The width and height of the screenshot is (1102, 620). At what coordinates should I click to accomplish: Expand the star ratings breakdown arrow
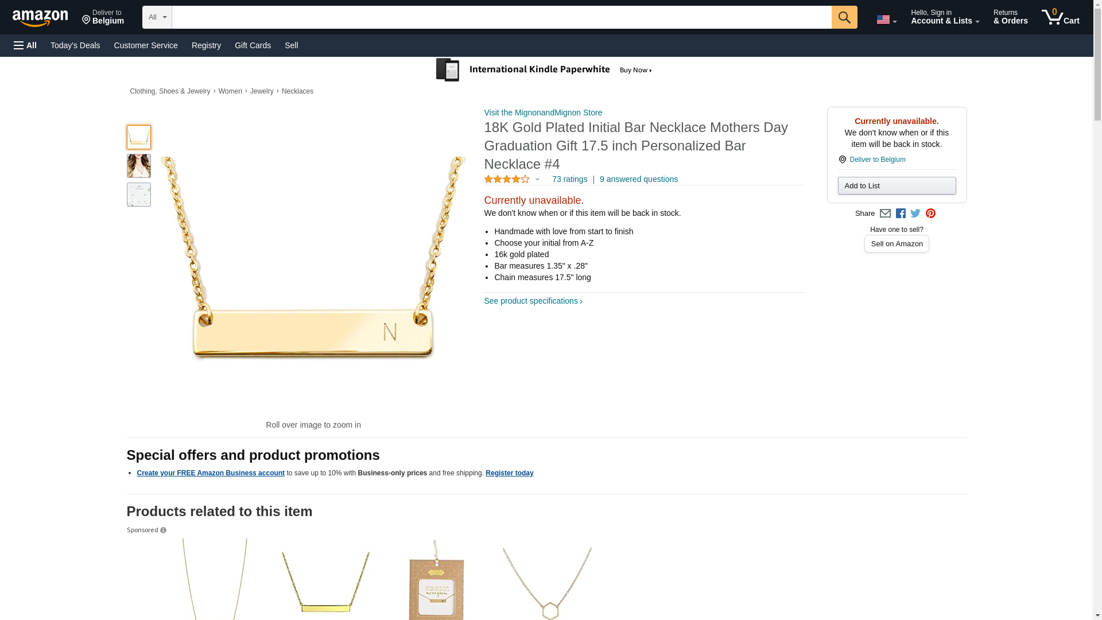pos(537,180)
